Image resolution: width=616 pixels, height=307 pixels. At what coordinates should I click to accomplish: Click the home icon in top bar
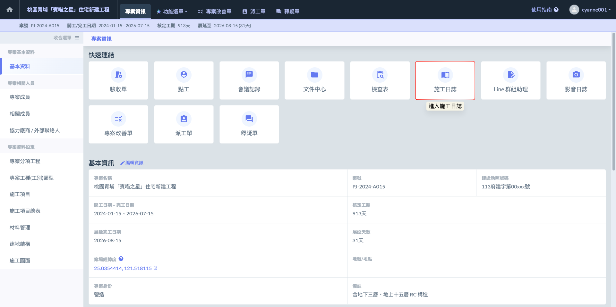click(10, 10)
